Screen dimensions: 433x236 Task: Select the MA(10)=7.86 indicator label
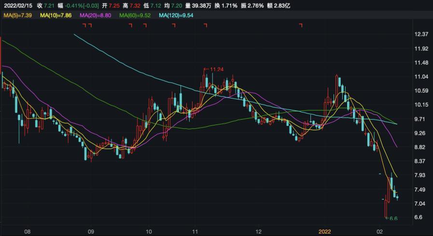(x=56, y=15)
